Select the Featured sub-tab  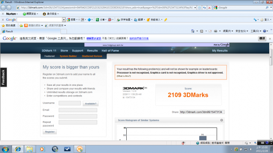tap(49, 56)
